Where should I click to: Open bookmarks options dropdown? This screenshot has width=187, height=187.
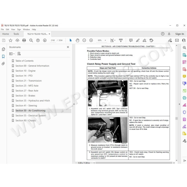click(12, 54)
